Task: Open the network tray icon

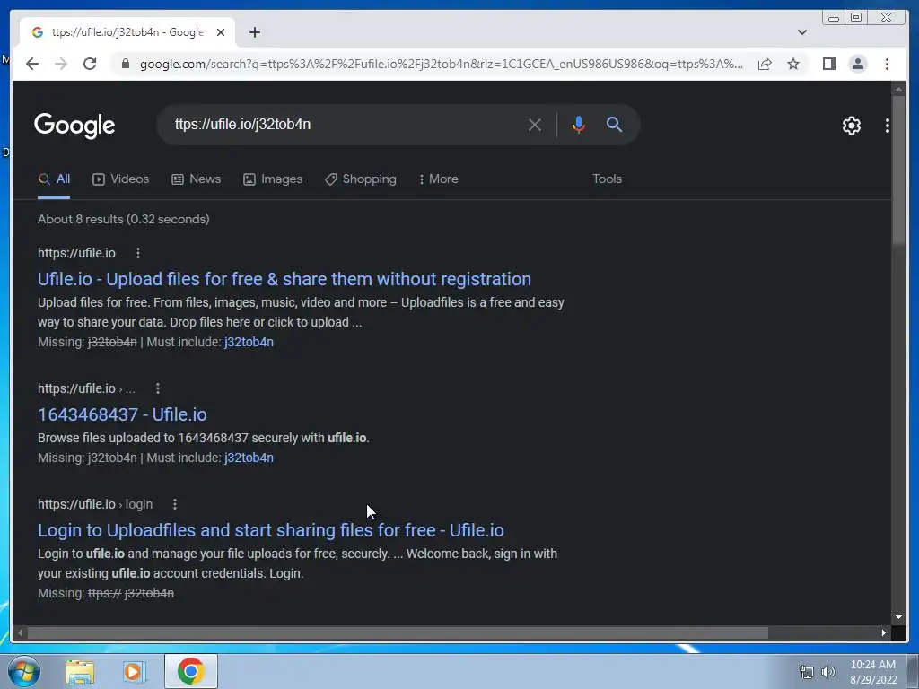Action: click(x=807, y=672)
